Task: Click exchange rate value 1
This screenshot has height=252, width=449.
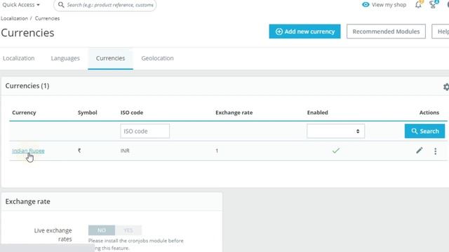Action: pos(217,150)
